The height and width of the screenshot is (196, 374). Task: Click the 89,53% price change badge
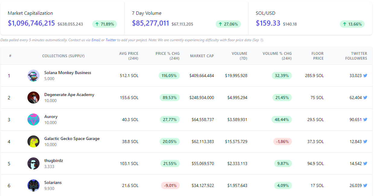tap(170, 98)
